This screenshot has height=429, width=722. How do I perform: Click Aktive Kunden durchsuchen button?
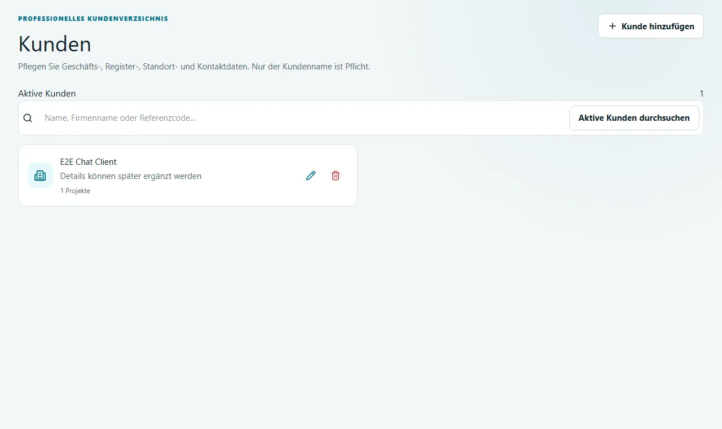click(x=634, y=118)
